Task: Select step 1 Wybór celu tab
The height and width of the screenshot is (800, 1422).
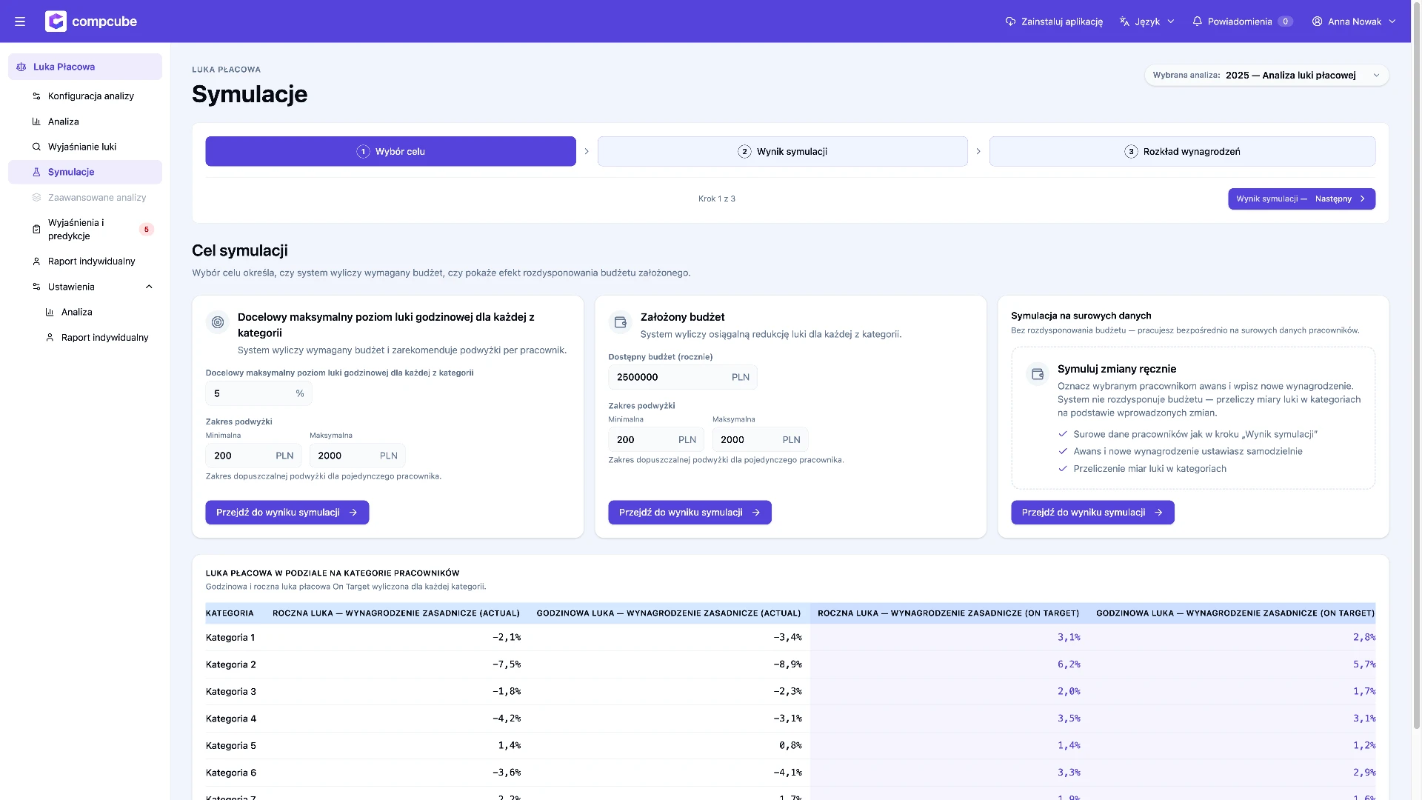Action: coord(390,151)
